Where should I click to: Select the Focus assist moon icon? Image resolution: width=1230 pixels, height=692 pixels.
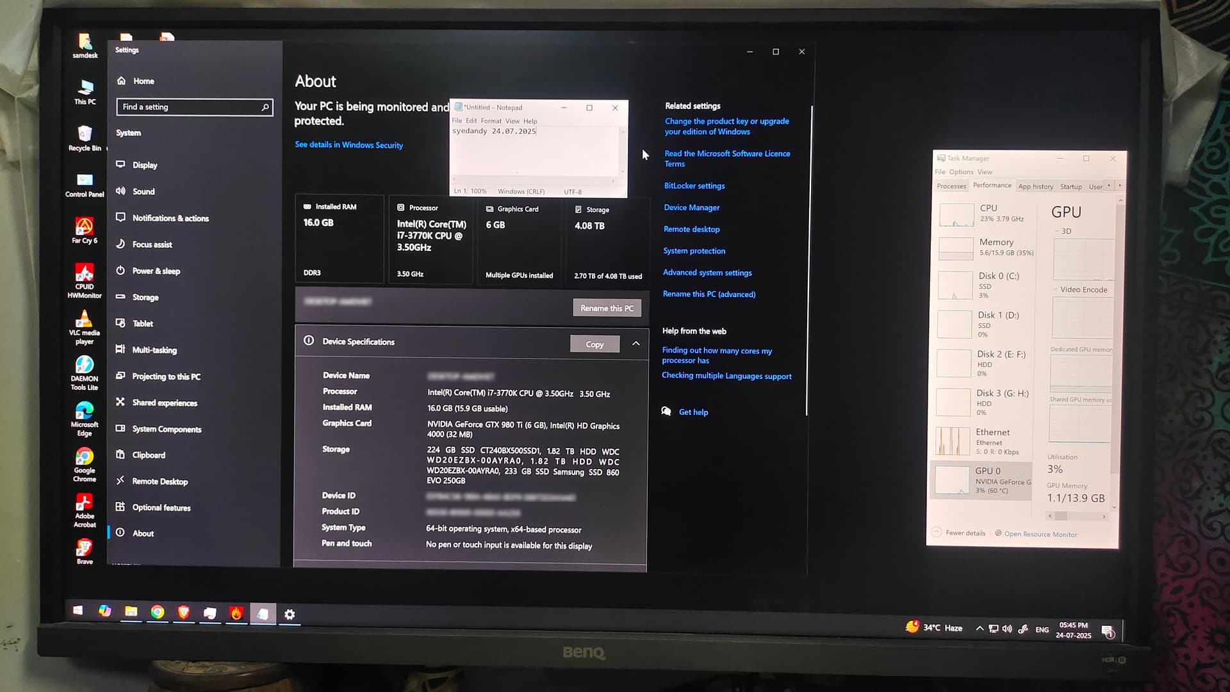(120, 244)
